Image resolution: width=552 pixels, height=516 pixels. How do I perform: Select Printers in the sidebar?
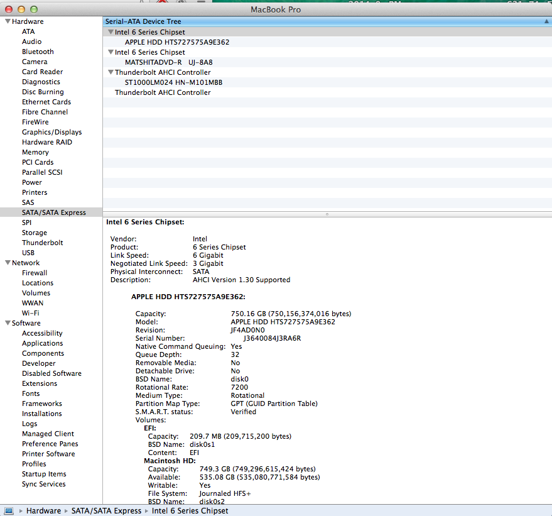point(35,192)
